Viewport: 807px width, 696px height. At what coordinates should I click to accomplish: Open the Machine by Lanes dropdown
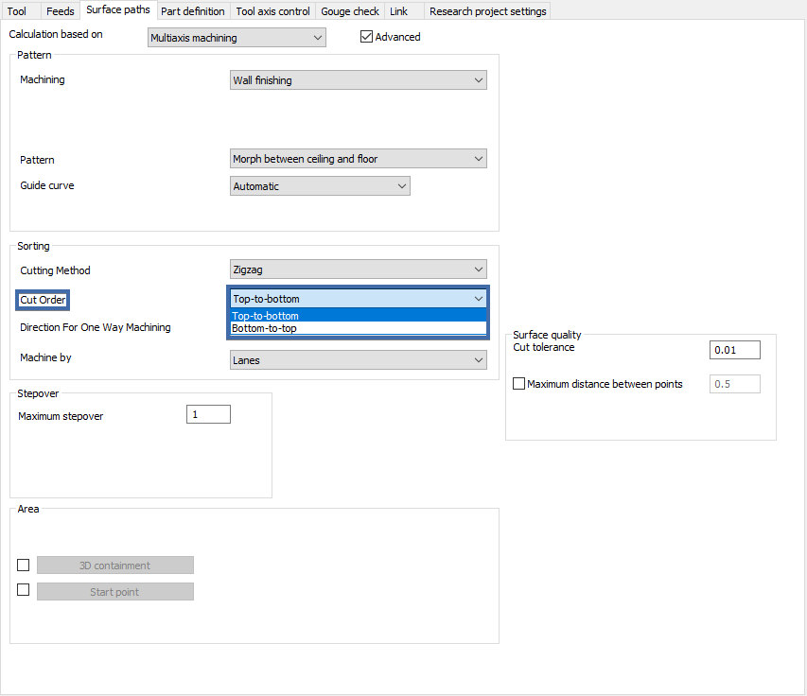[359, 360]
